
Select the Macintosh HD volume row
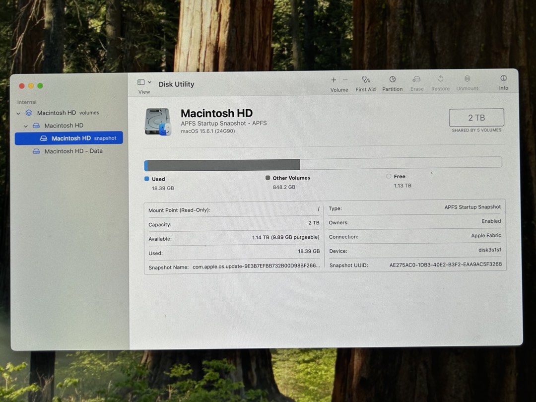[x=68, y=126]
